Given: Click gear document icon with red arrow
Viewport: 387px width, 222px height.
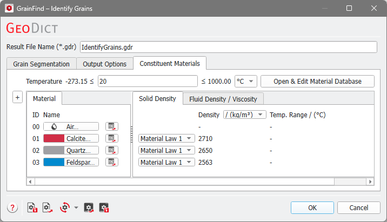Looking at the screenshot, I should point(48,208).
